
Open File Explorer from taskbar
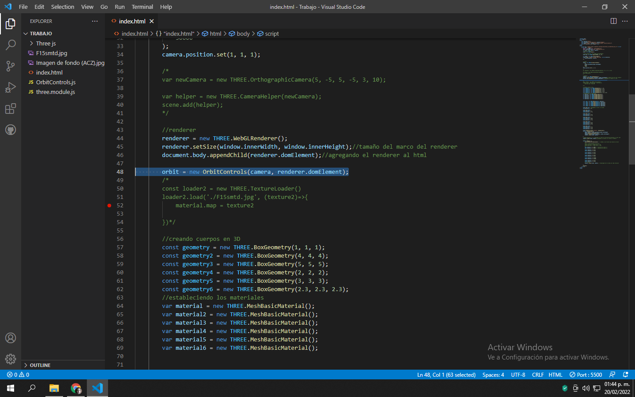(54, 388)
